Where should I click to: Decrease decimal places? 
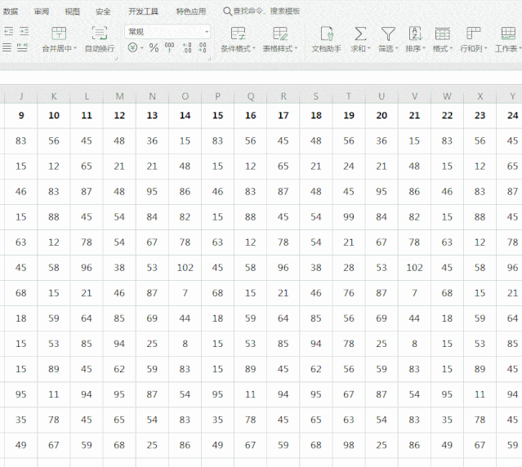click(202, 47)
